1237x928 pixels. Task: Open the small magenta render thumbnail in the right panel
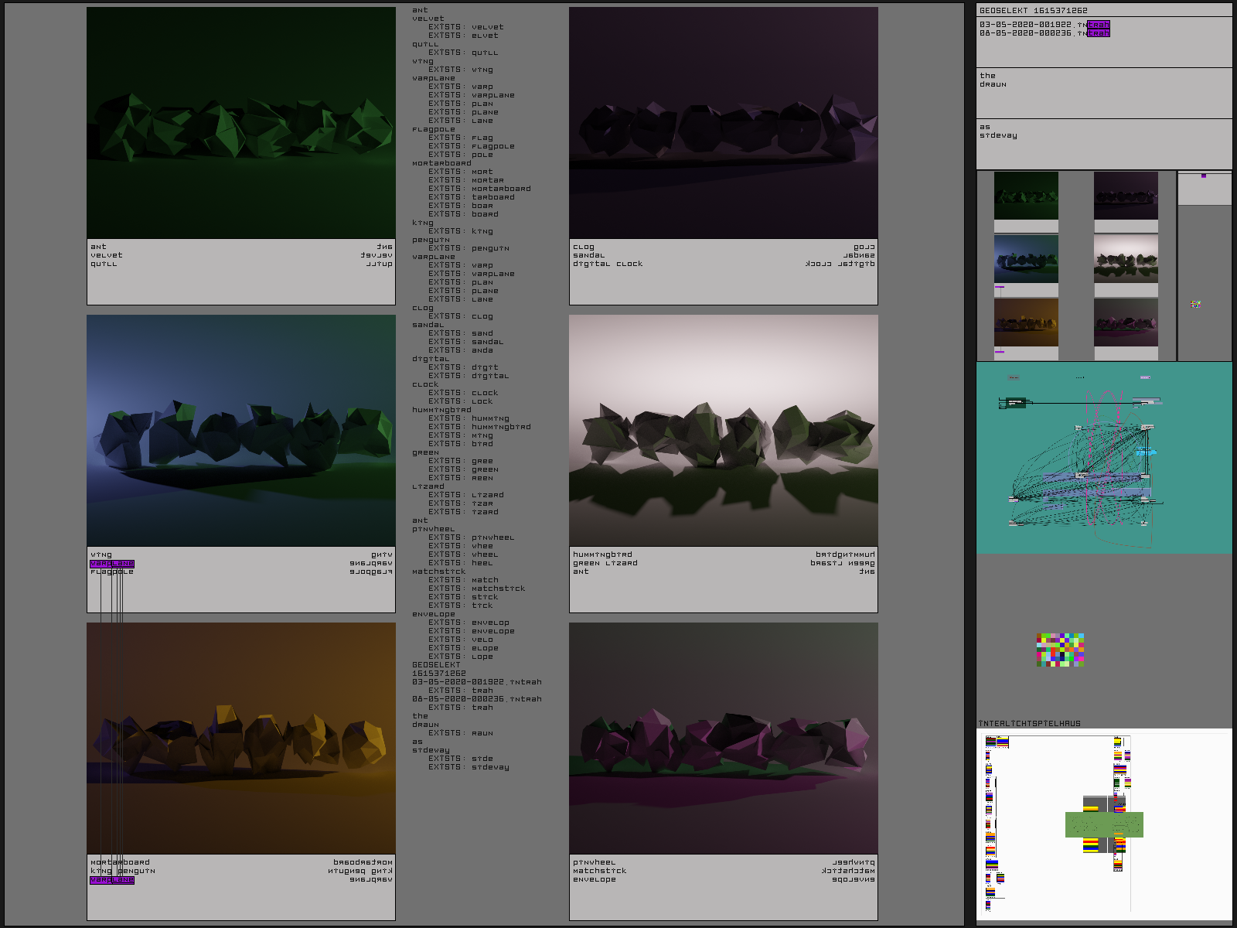point(1126,322)
